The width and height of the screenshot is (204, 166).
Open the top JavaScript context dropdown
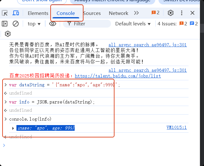click(x=34, y=24)
